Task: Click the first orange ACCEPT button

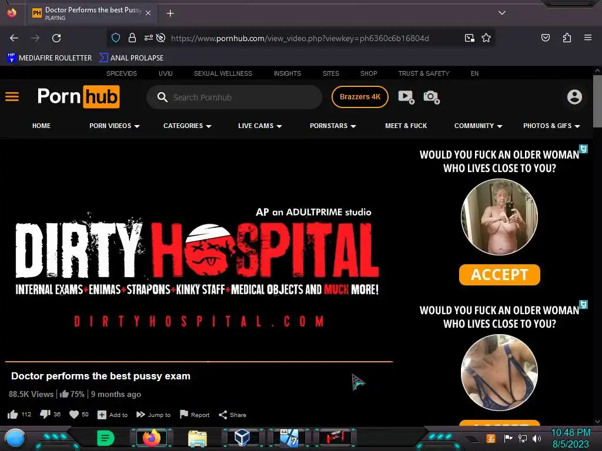Action: (500, 275)
